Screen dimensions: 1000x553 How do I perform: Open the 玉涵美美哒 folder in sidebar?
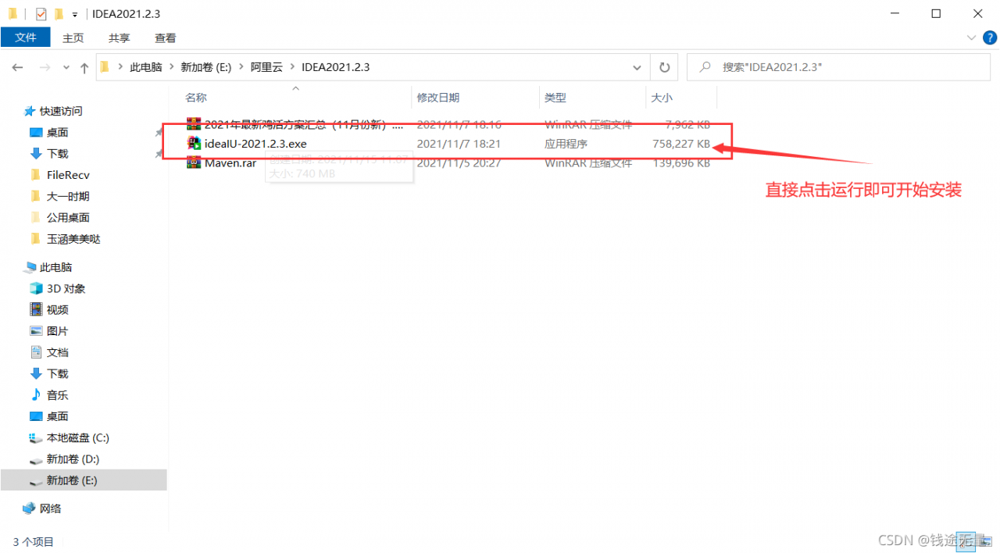(73, 239)
